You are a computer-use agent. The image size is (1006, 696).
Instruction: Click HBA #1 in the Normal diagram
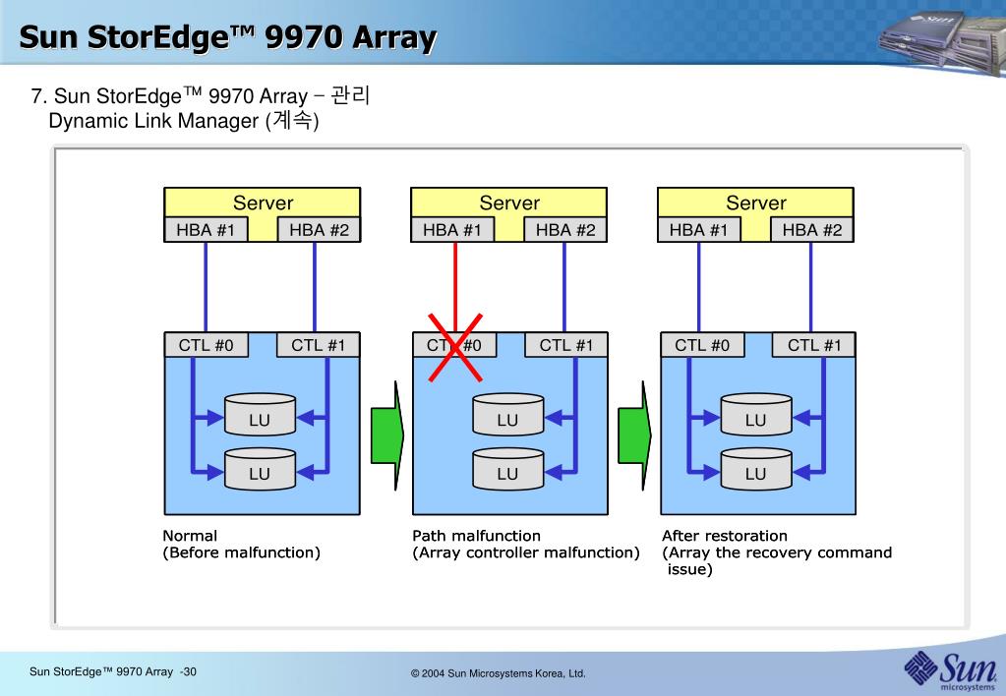(206, 230)
